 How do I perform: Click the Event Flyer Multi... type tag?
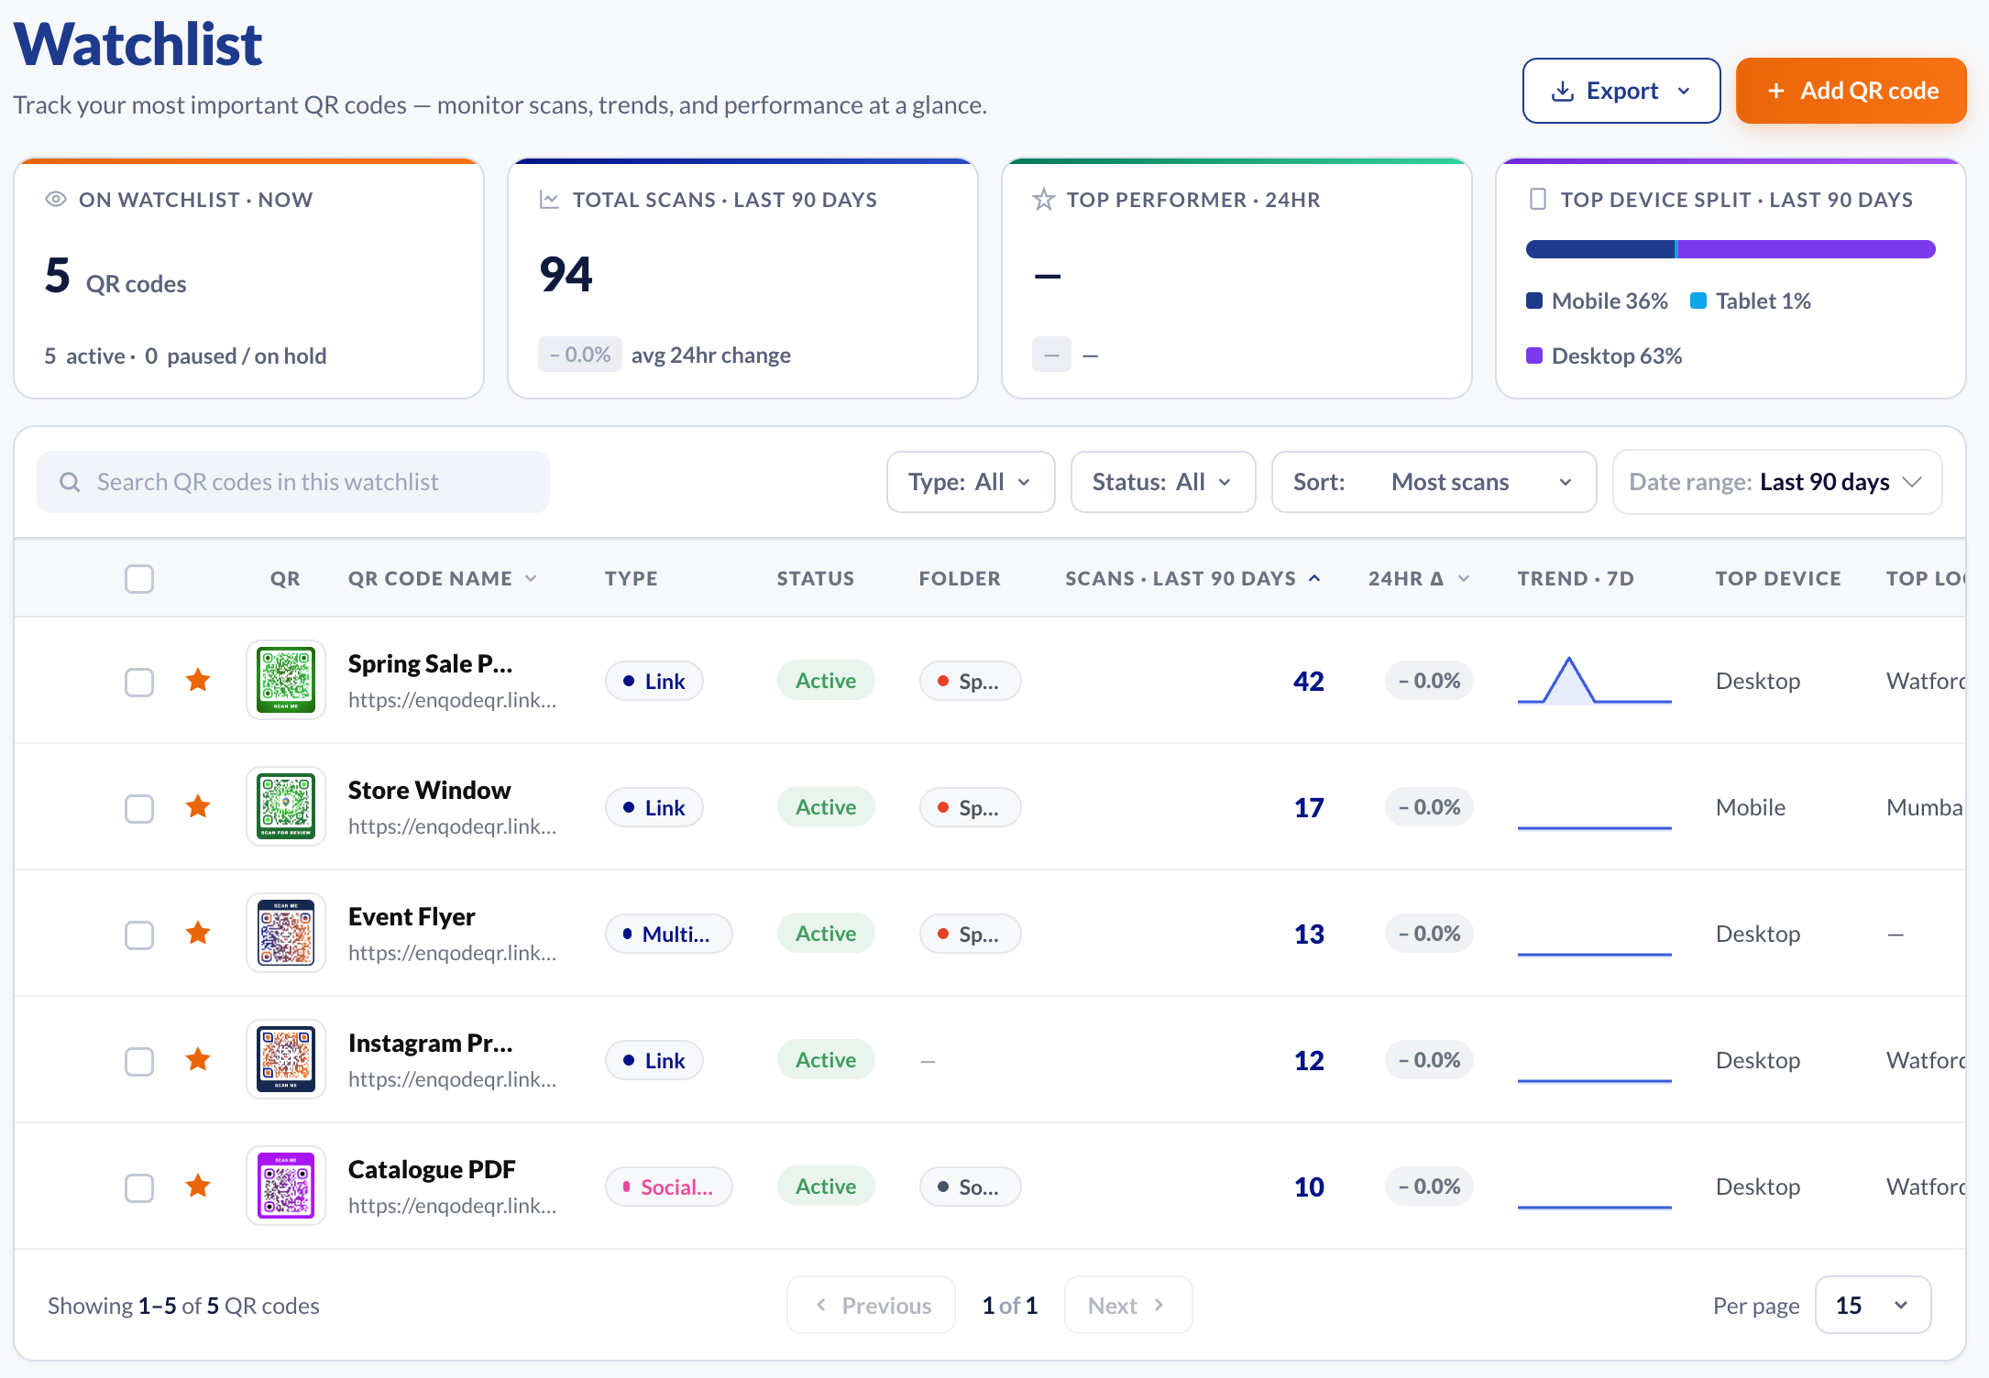(668, 934)
